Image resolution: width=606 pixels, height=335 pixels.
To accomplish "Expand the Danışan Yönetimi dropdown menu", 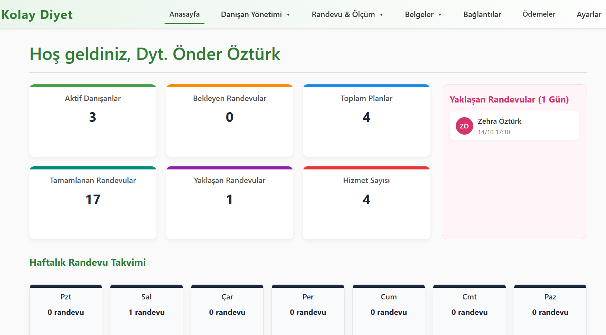I will [x=255, y=15].
